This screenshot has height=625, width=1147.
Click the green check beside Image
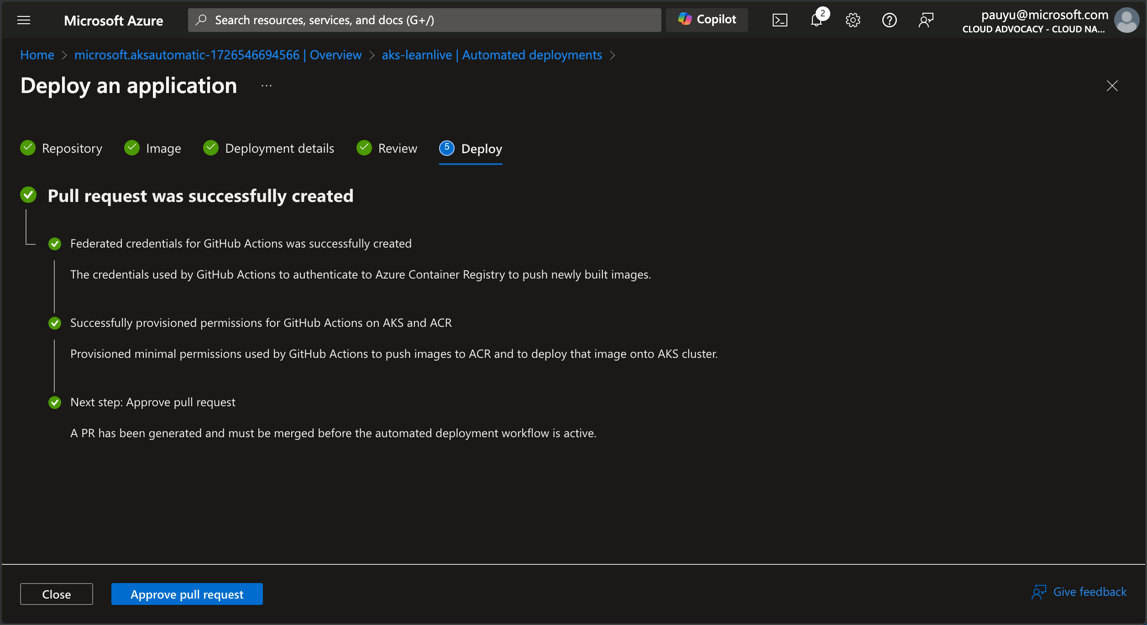tap(132, 148)
